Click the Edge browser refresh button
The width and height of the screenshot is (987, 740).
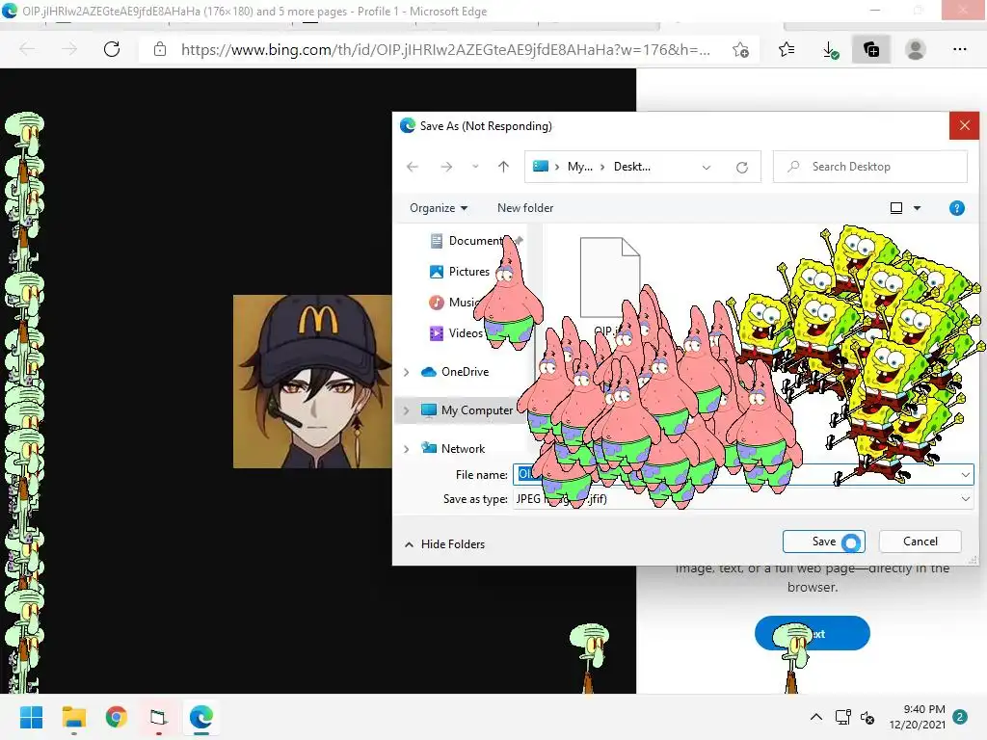[112, 49]
